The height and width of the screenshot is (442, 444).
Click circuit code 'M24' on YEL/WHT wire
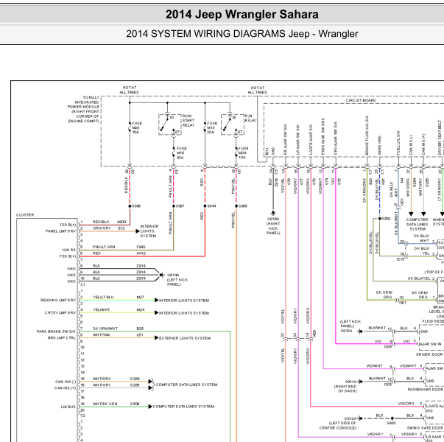140,309
